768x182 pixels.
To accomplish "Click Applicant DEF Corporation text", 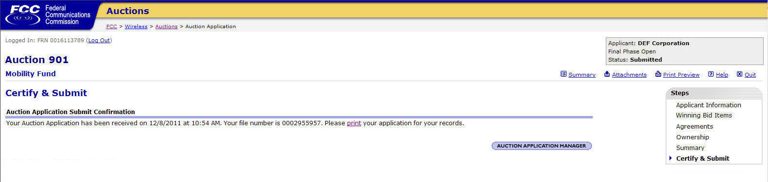I will point(649,43).
